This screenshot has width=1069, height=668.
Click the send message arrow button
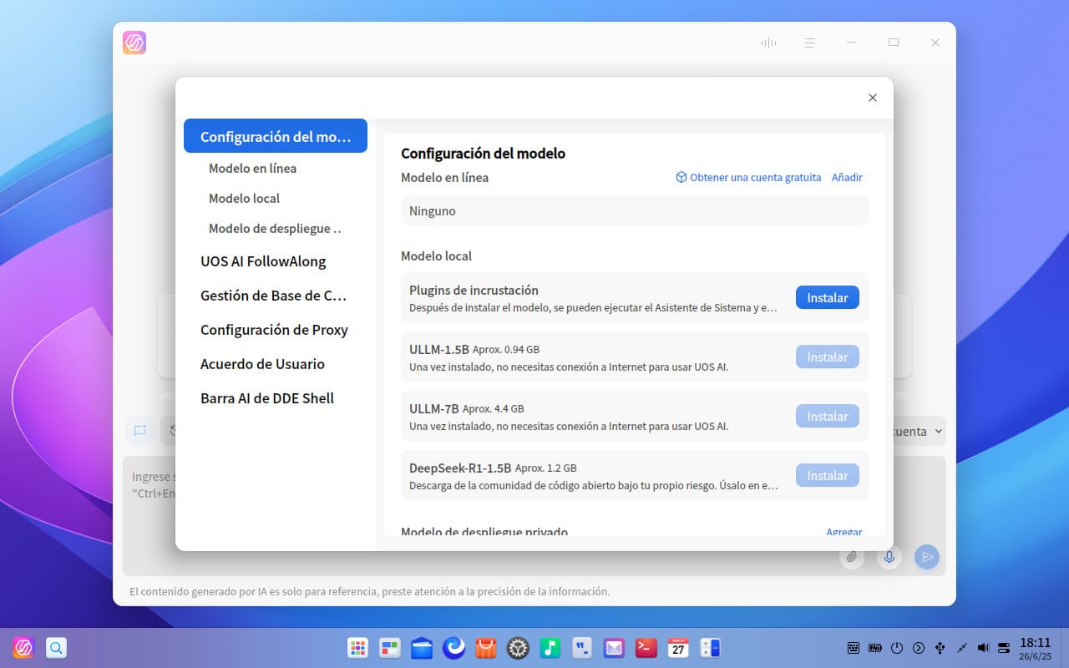pos(926,557)
